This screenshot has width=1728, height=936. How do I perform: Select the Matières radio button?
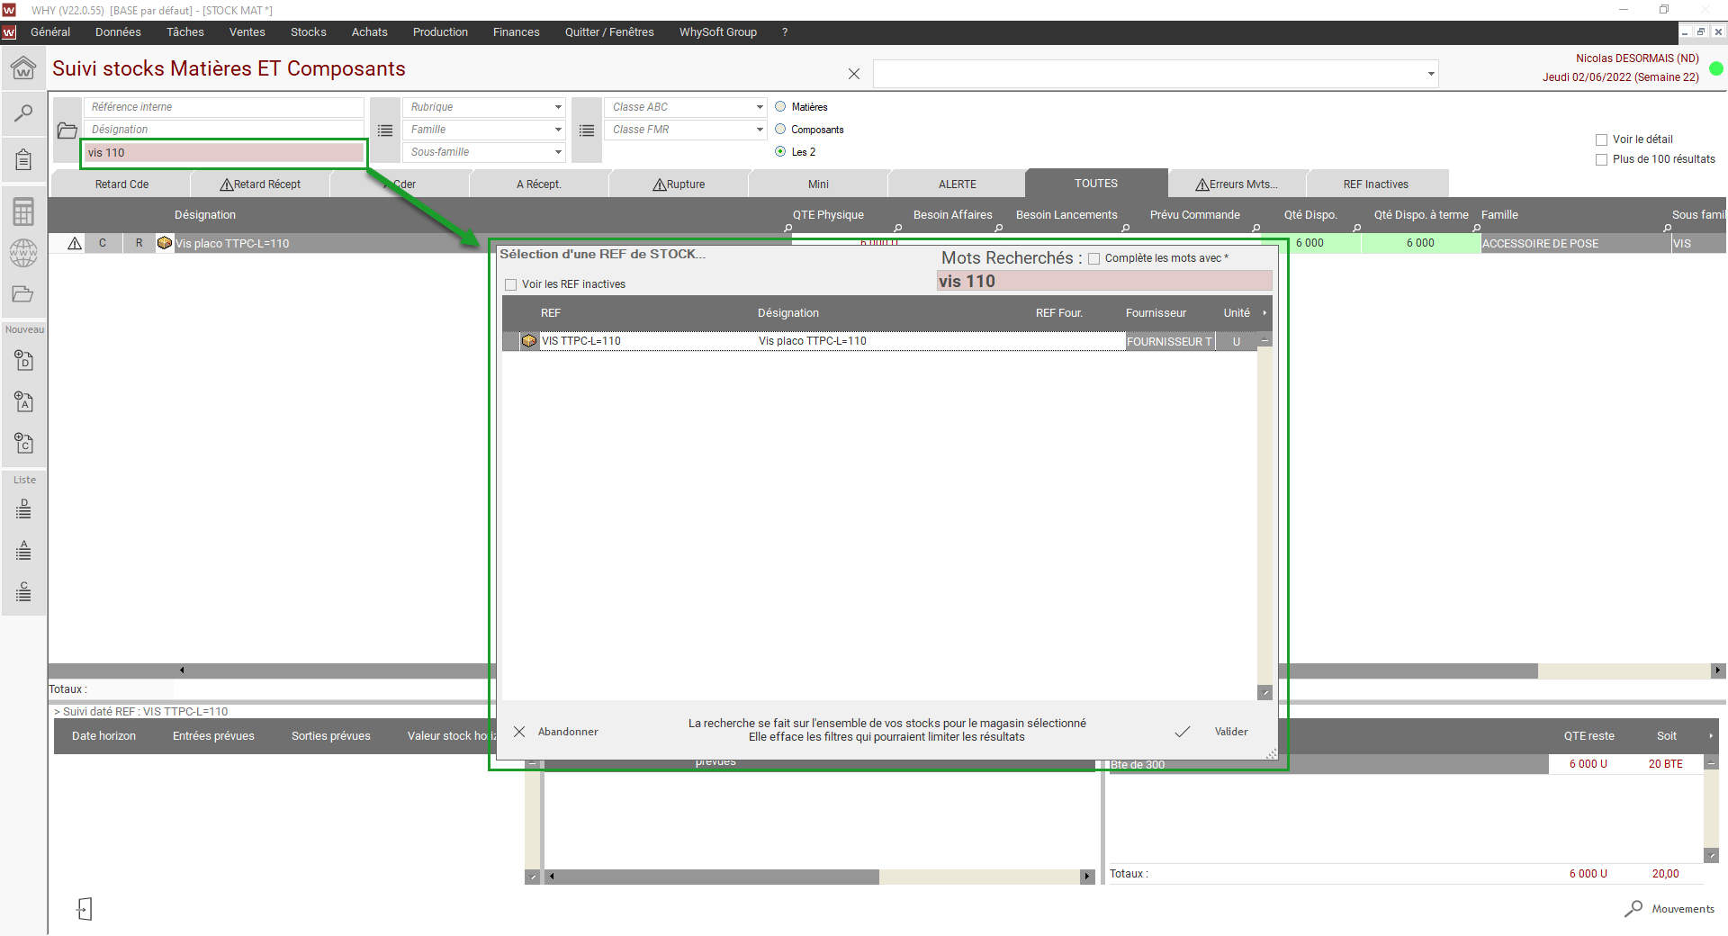(x=780, y=106)
